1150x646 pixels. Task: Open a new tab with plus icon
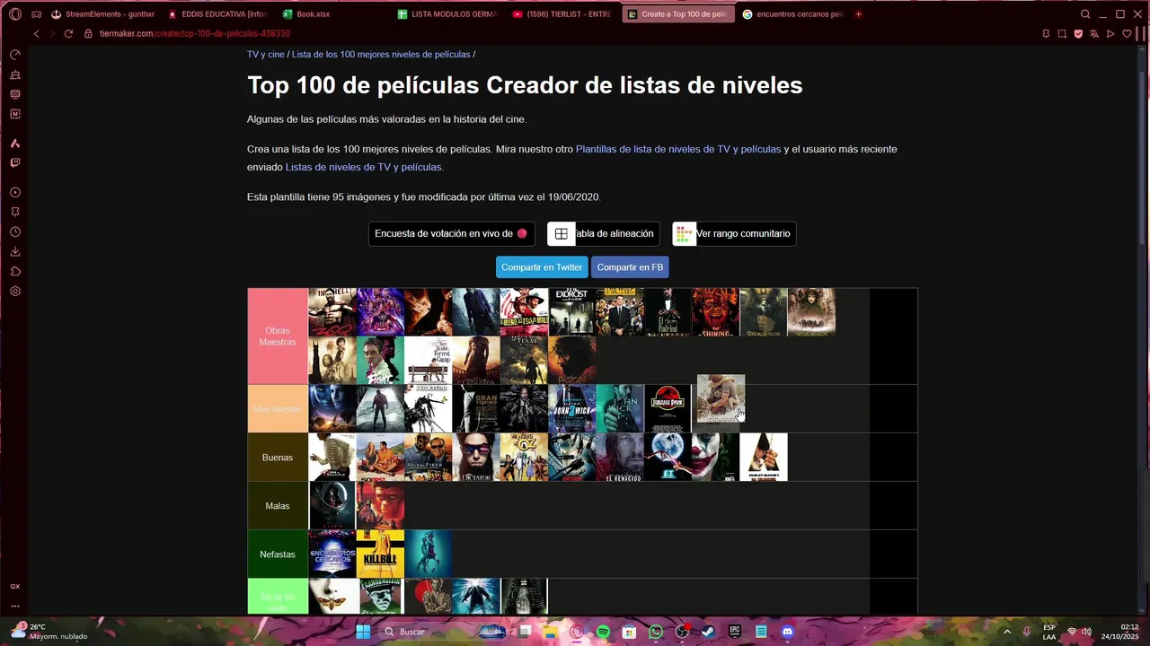click(x=859, y=14)
